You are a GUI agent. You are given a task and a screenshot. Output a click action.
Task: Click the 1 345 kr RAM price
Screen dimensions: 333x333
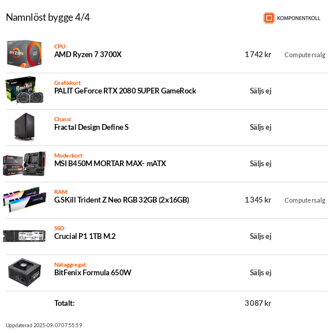(258, 200)
